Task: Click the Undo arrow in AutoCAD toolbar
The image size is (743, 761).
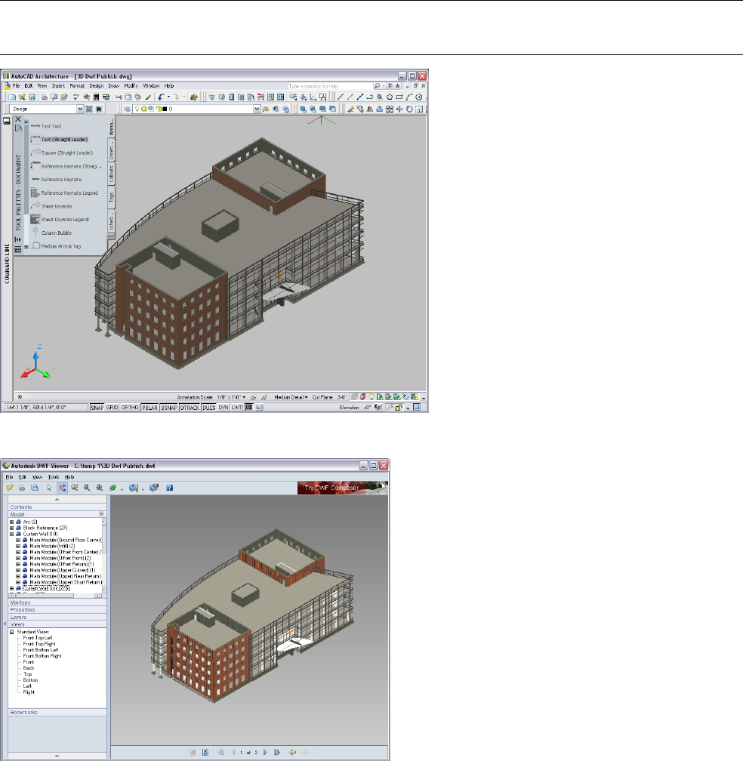Action: point(161,97)
